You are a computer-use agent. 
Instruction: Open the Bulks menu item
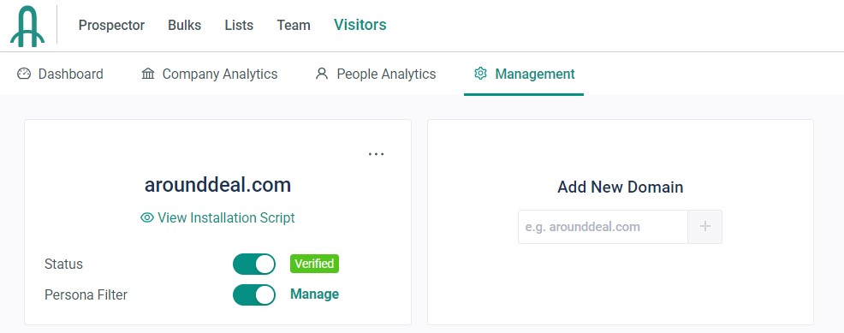185,26
